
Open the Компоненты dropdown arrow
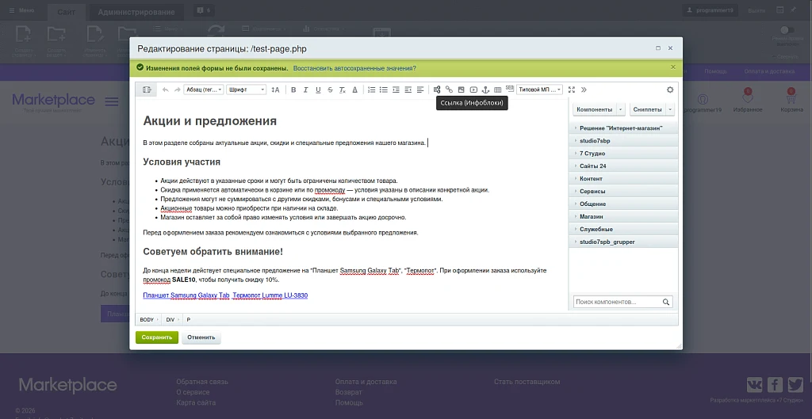(621, 109)
